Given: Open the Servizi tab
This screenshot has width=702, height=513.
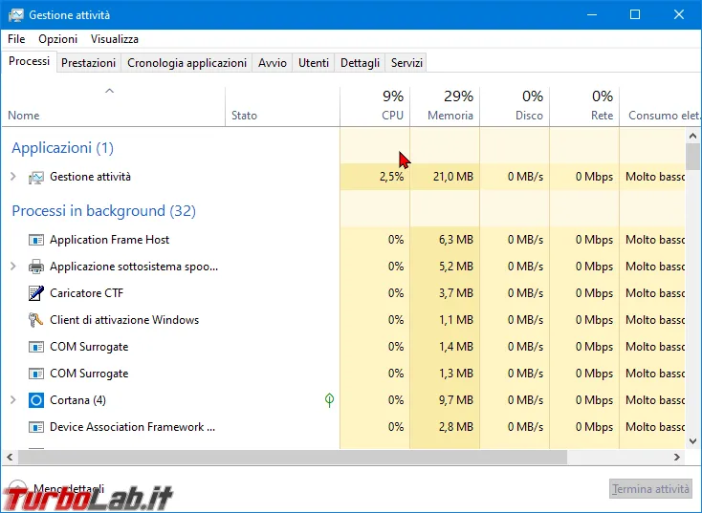Looking at the screenshot, I should point(406,63).
